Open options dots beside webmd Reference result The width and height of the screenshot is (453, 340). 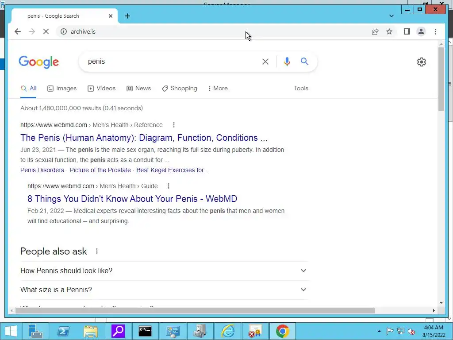[173, 125]
